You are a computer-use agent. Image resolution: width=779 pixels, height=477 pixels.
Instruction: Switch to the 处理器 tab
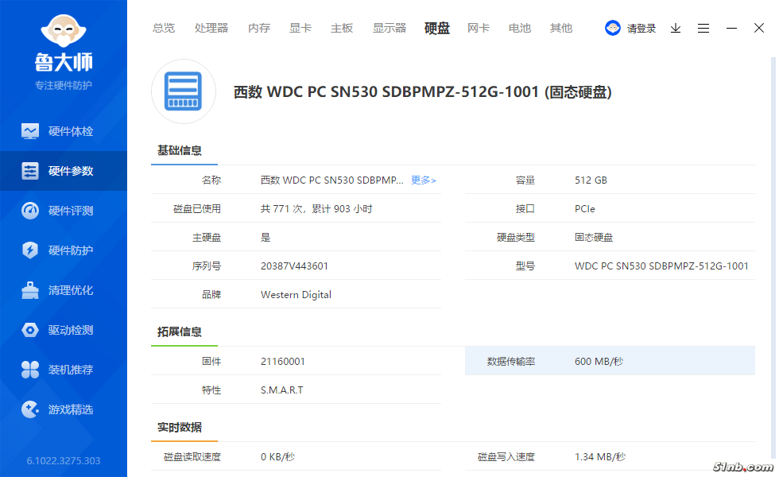tap(211, 28)
